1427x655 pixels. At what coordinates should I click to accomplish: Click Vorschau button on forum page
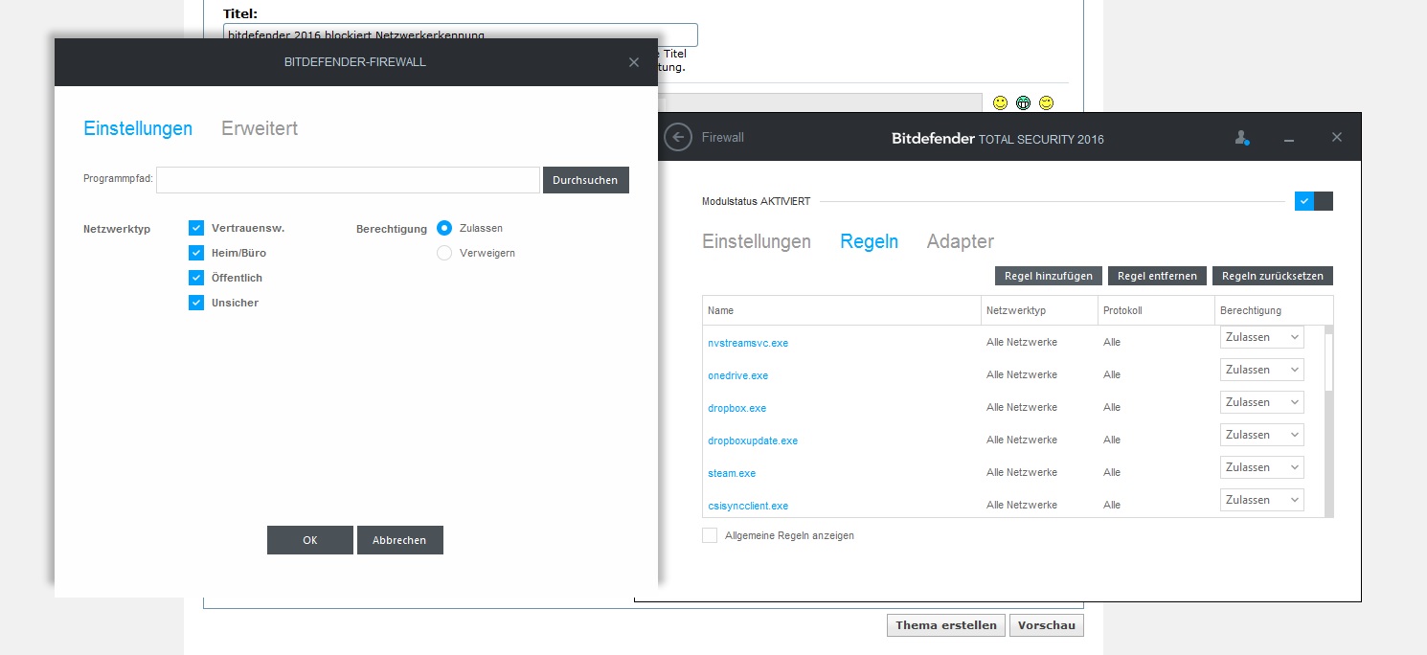click(x=1047, y=625)
